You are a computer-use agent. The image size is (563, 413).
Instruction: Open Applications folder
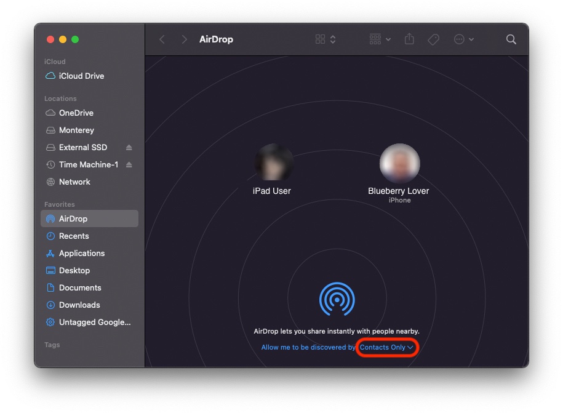pos(89,253)
